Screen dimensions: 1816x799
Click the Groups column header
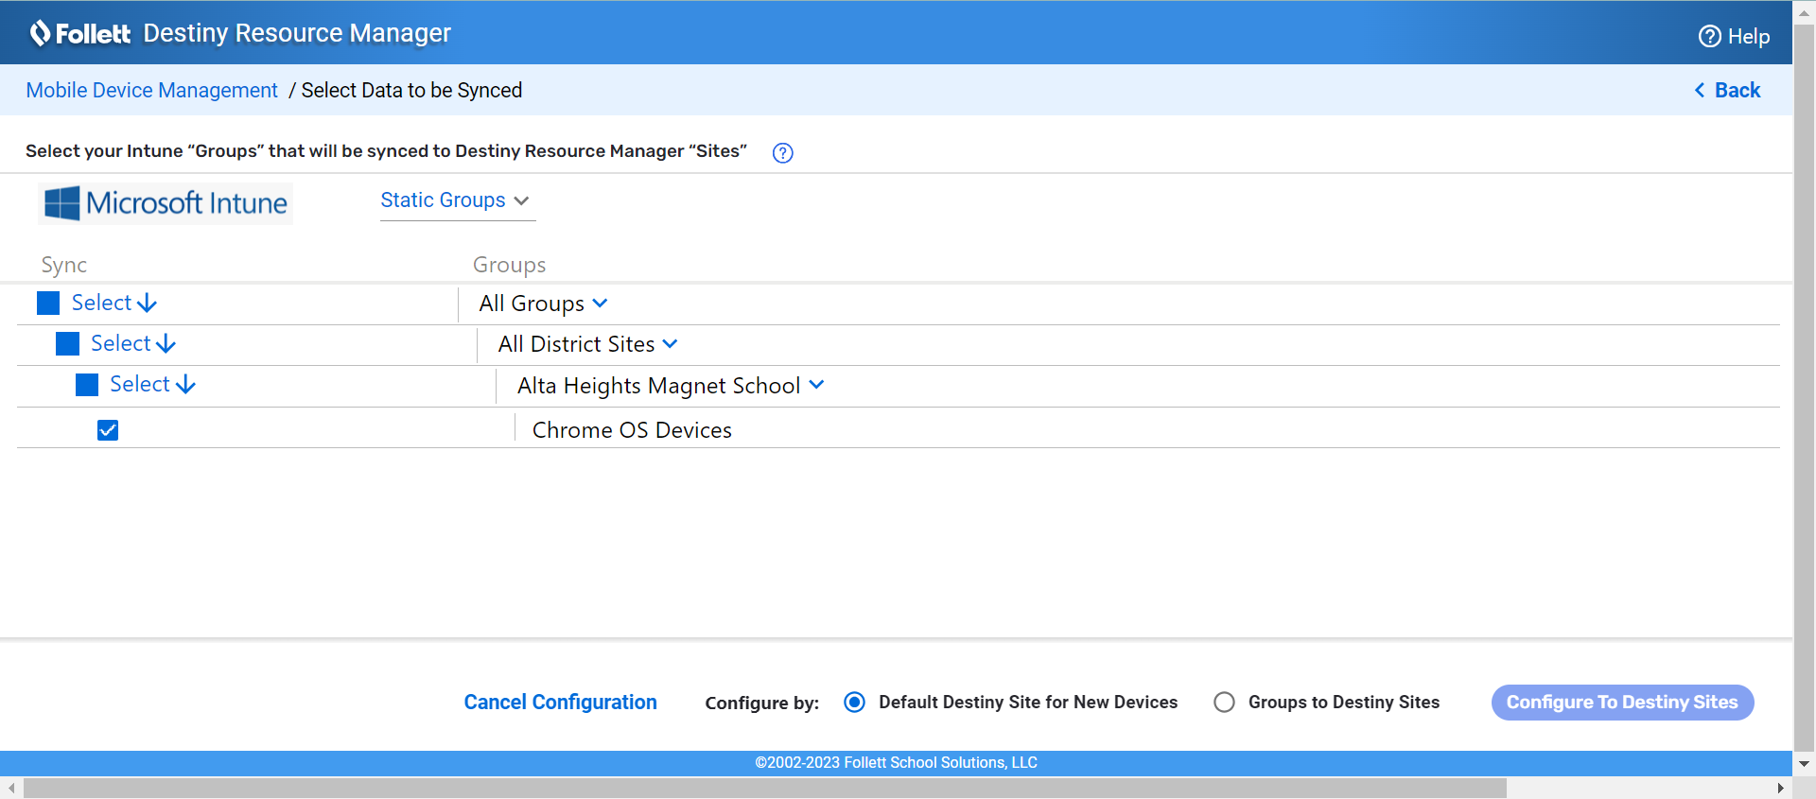click(509, 265)
